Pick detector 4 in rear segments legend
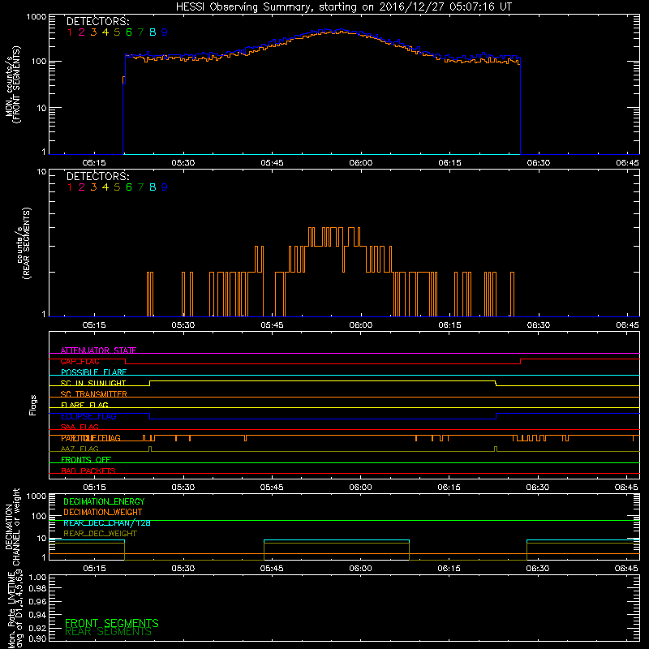The image size is (649, 649). [105, 187]
